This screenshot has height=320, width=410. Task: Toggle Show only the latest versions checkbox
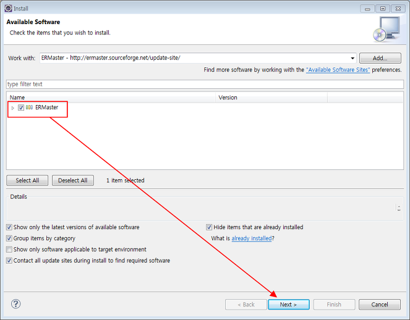[9, 227]
